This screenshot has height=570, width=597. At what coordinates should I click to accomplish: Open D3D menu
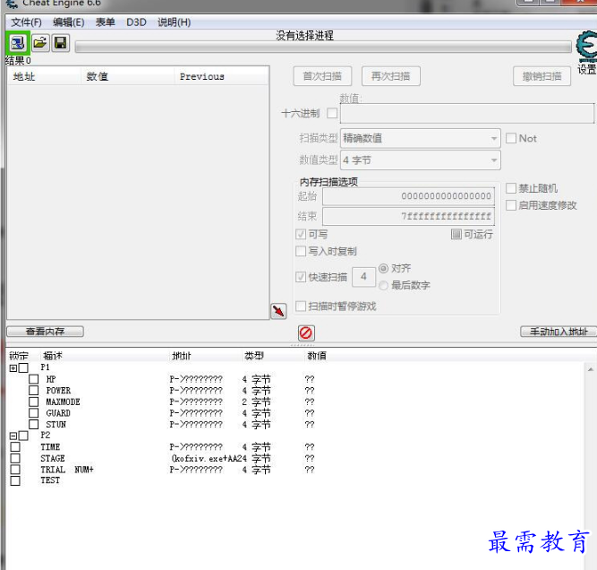click(136, 22)
